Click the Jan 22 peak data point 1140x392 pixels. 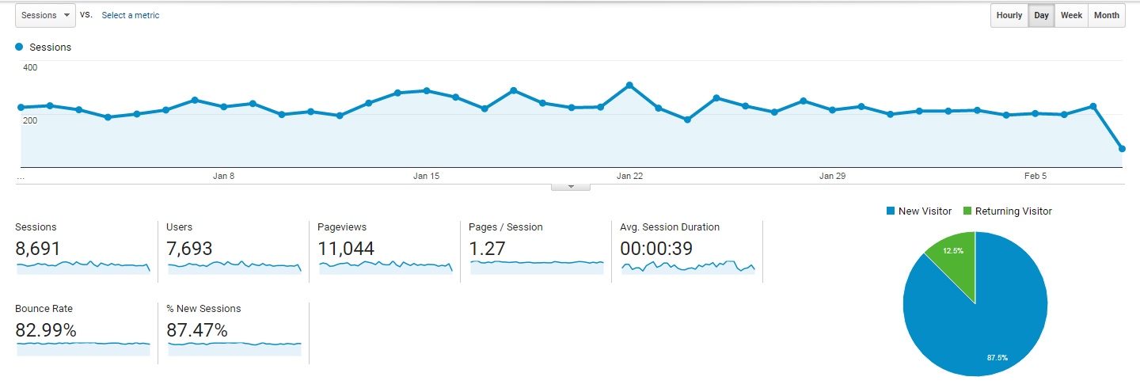coord(629,85)
